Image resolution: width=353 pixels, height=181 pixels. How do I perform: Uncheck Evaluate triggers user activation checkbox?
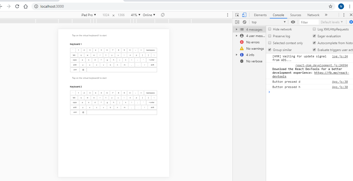314,50
